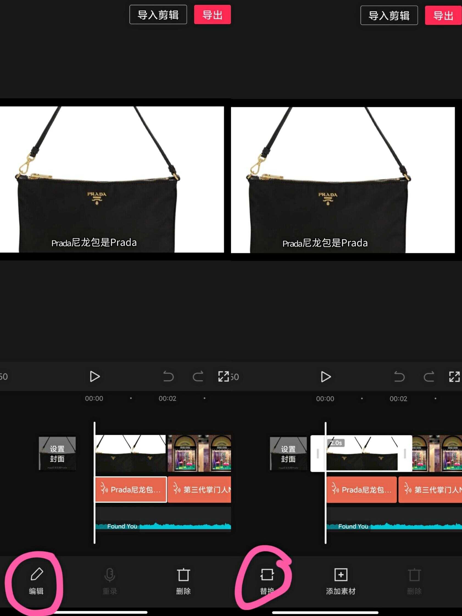462x616 pixels.
Task: Tap the subtitle text in right preview
Action: (325, 243)
